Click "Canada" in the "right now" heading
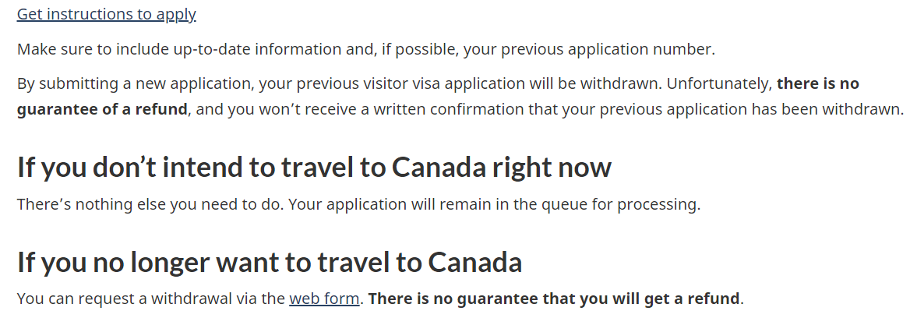This screenshot has height=318, width=910. (x=438, y=167)
